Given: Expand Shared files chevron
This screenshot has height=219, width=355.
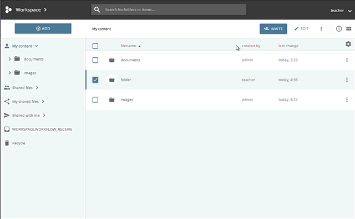Looking at the screenshot, I should [37, 87].
